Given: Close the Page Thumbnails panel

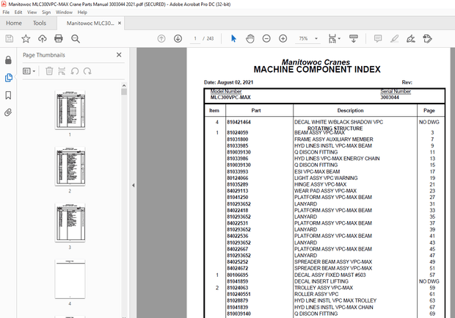Looking at the screenshot, I should [119, 54].
